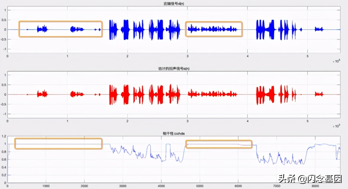
Task: Click the x-axis label 4000 in coherence plot
Action: 161,186
